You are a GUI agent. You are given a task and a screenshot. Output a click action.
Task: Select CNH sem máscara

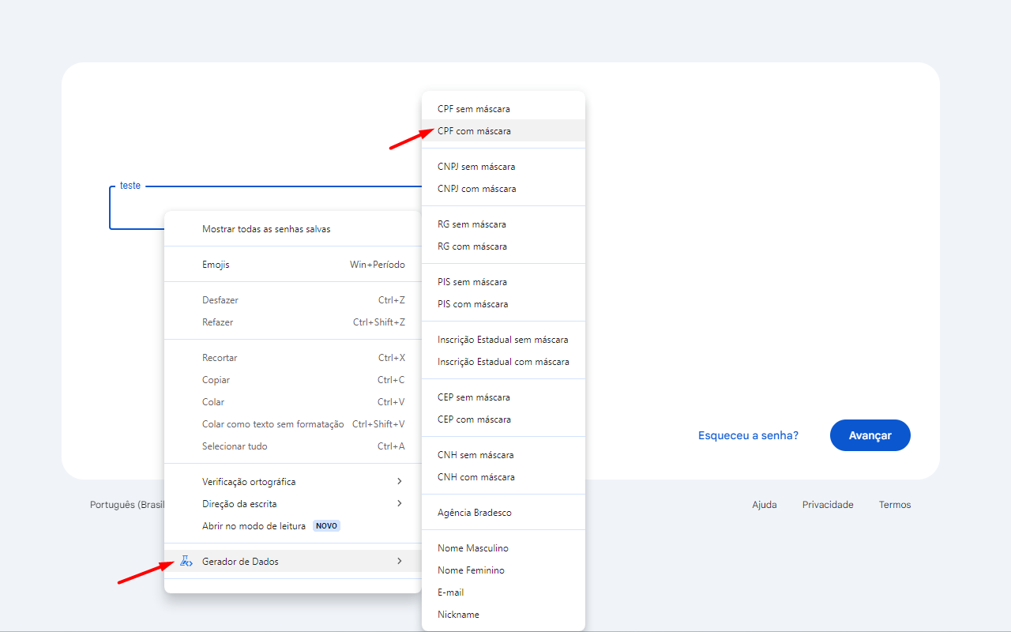503,455
